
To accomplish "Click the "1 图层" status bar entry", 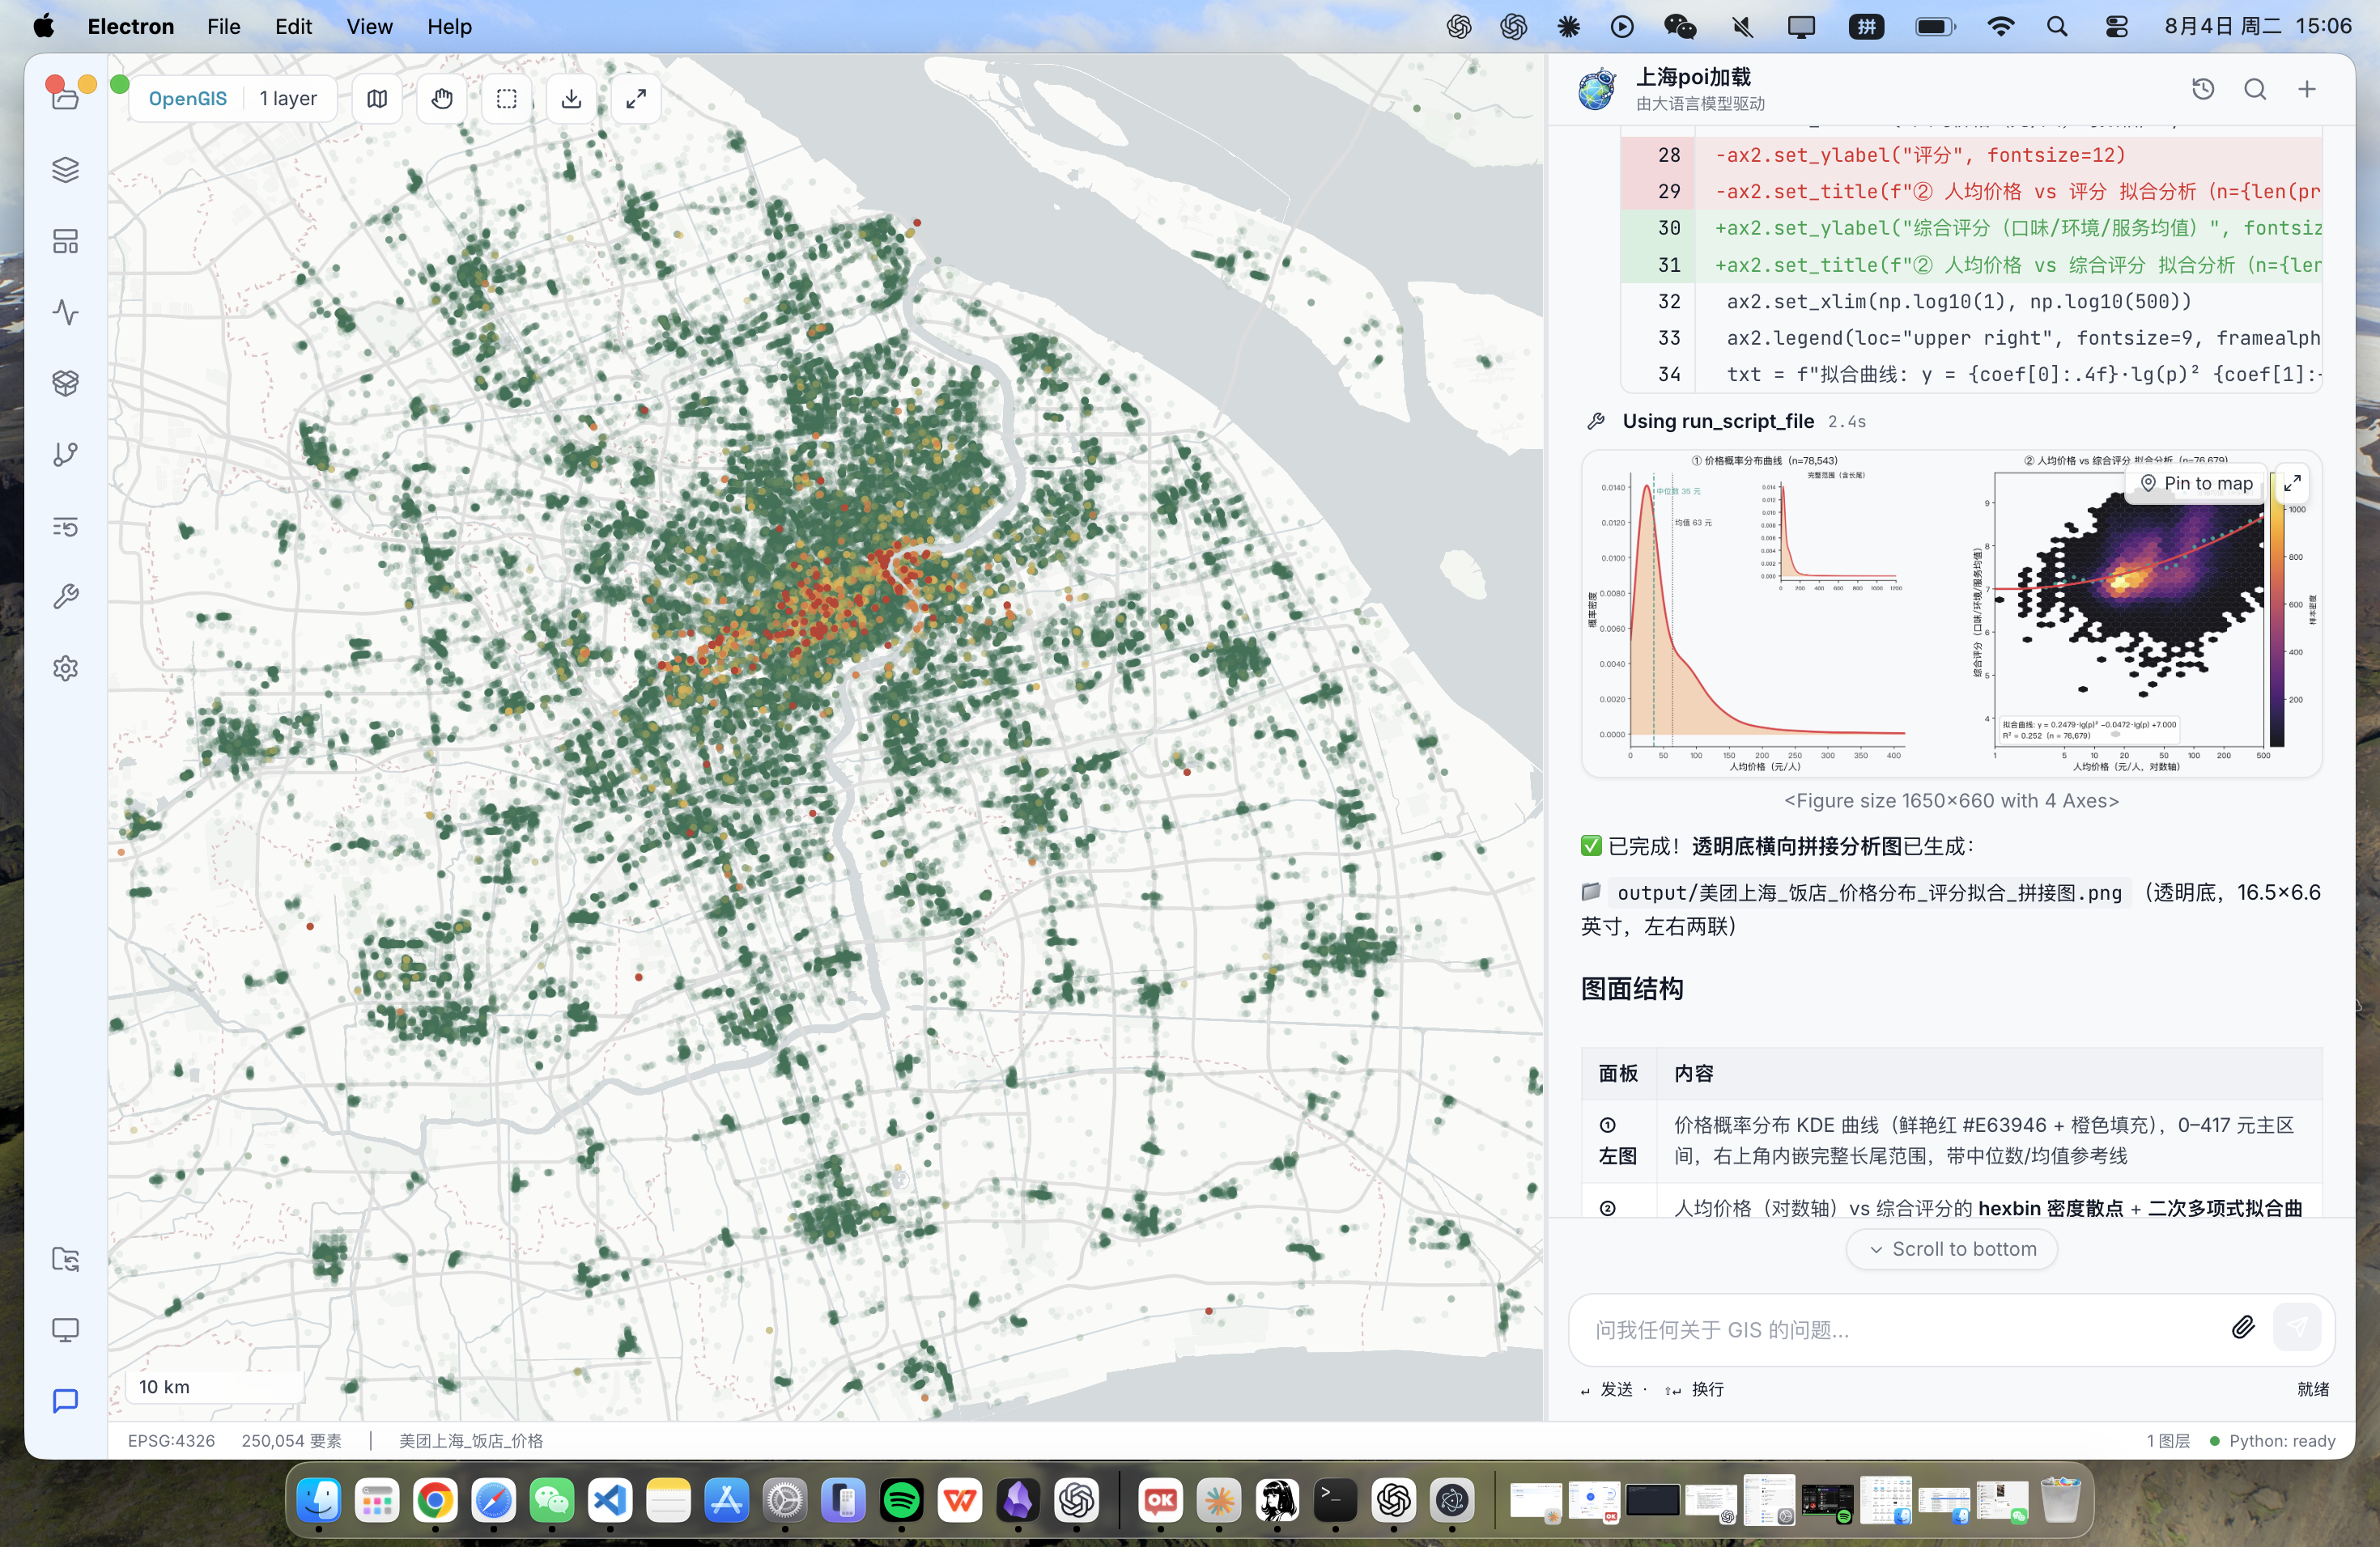I will 2168,1440.
